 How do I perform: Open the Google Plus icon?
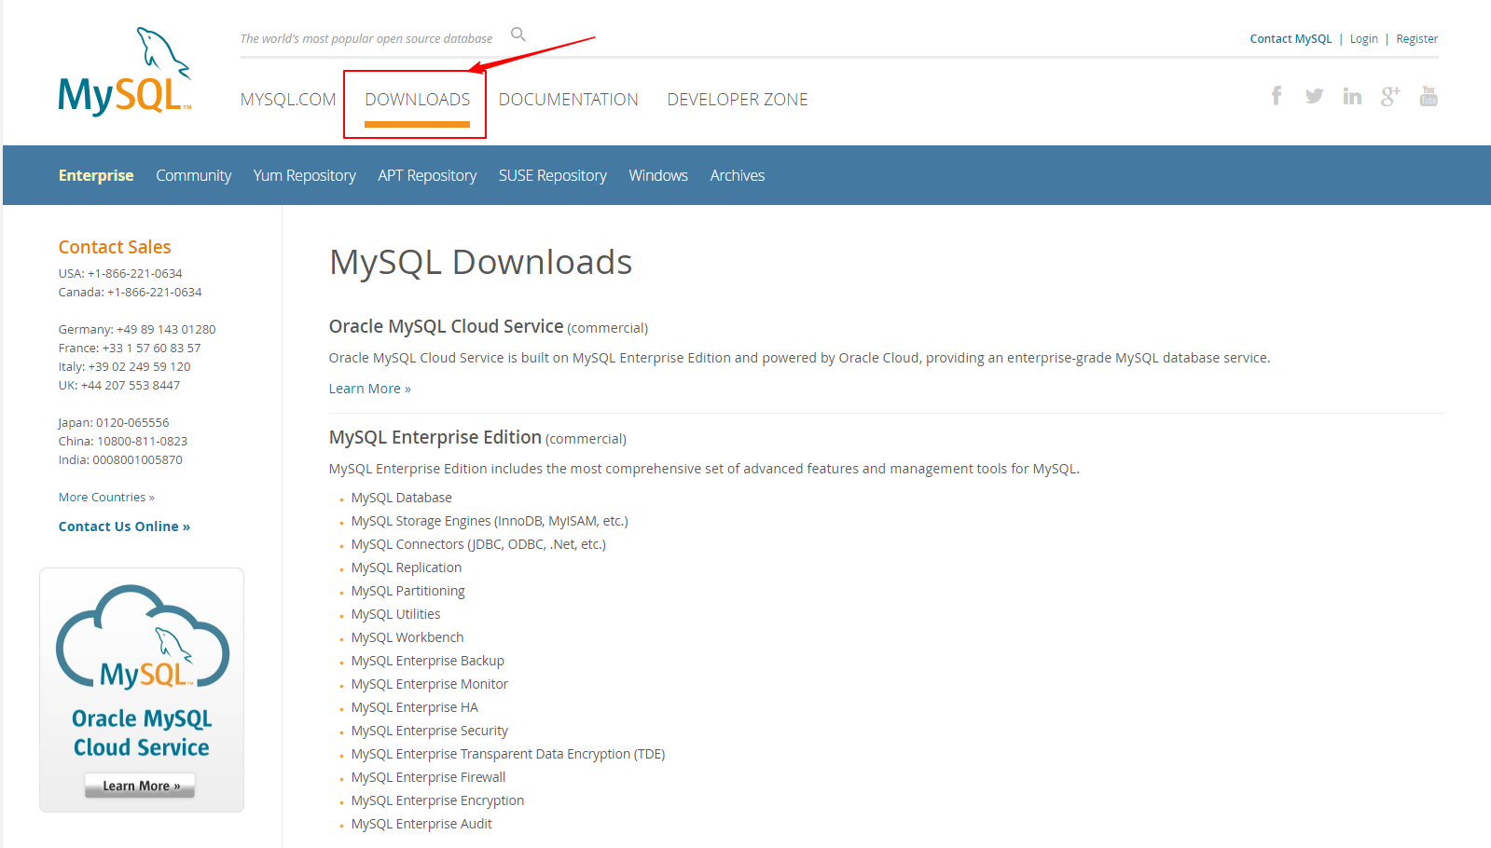pyautogui.click(x=1390, y=96)
